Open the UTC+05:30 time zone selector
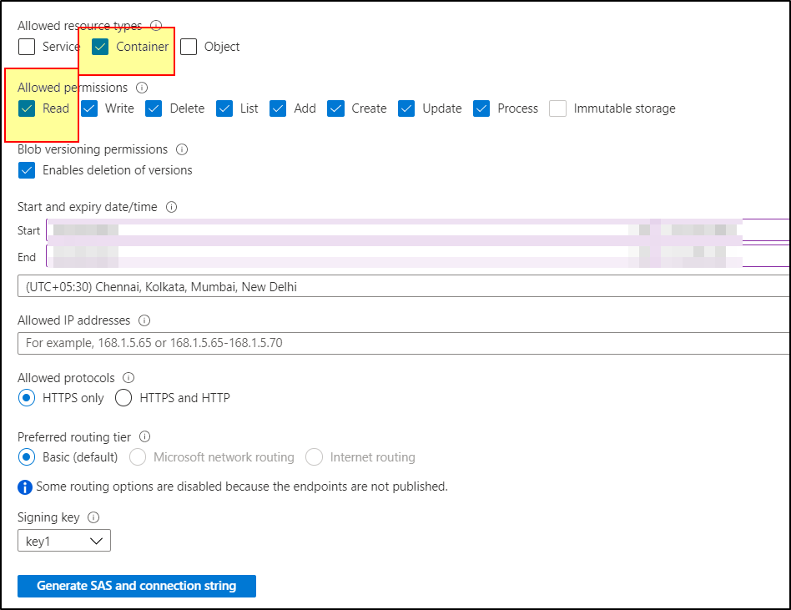Image resolution: width=791 pixels, height=610 pixels. [404, 286]
